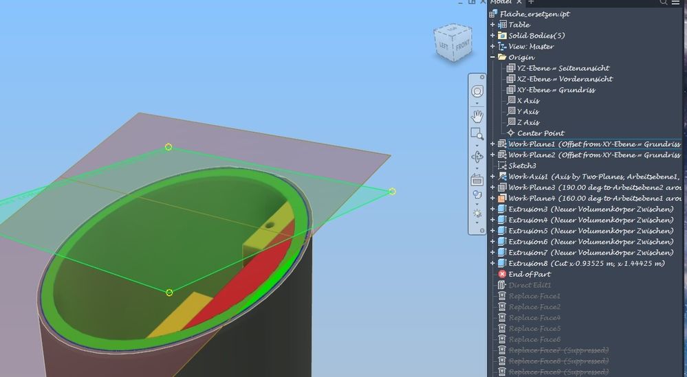Expand the Extrusion3 feature
687x377 pixels.
coord(492,209)
